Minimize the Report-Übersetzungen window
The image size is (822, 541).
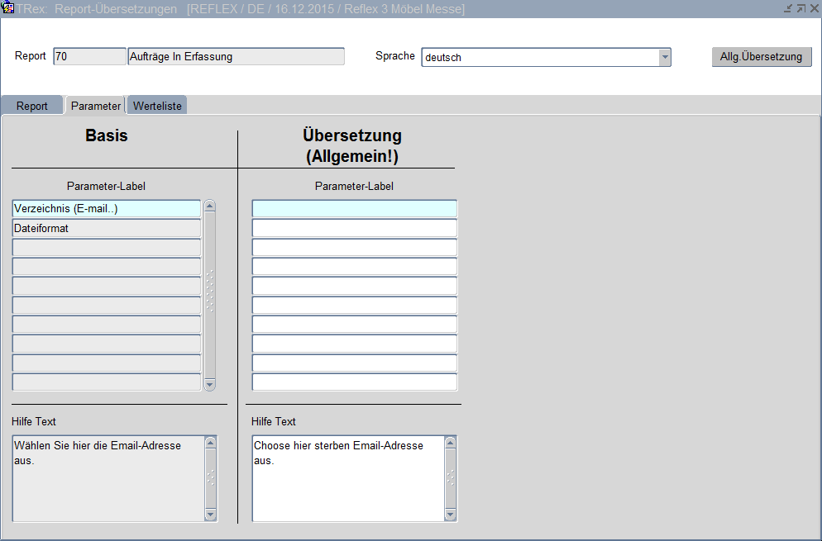click(x=789, y=8)
